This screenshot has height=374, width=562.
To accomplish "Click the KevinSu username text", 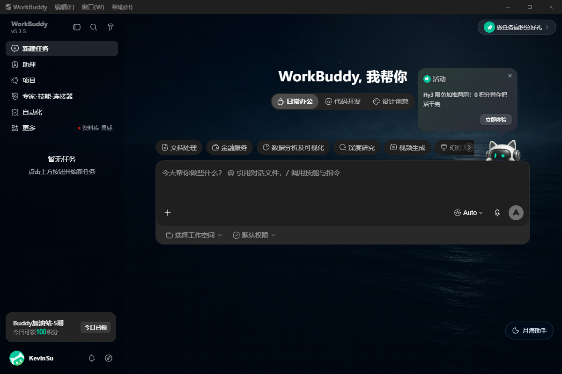I will (x=41, y=358).
